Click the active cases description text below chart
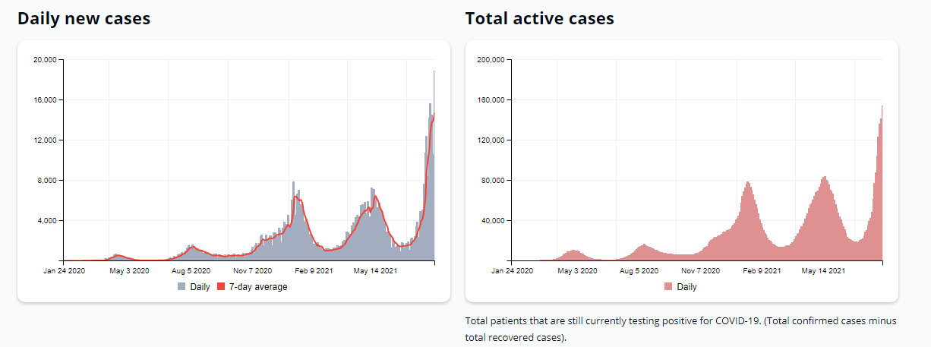 point(681,329)
